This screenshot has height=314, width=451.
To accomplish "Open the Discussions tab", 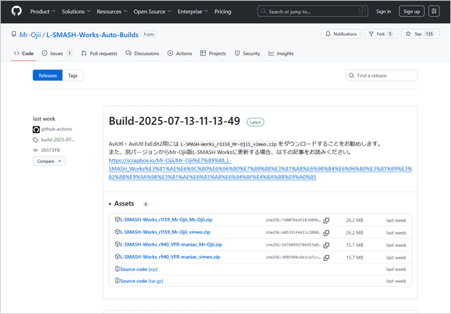I will coord(143,54).
